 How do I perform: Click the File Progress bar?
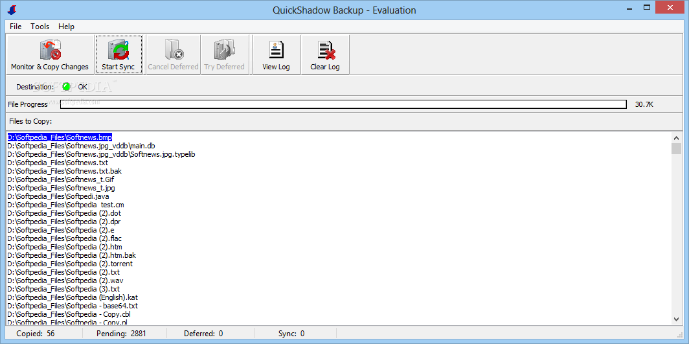(343, 104)
